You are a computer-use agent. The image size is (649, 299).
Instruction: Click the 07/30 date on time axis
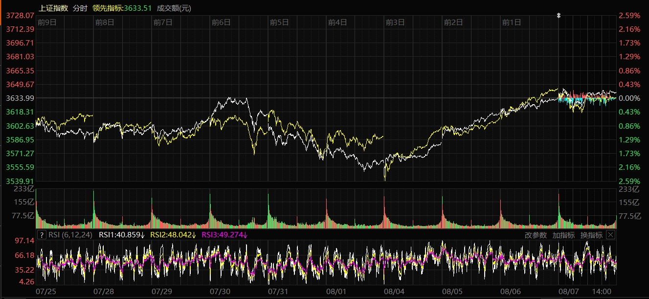[220, 291]
